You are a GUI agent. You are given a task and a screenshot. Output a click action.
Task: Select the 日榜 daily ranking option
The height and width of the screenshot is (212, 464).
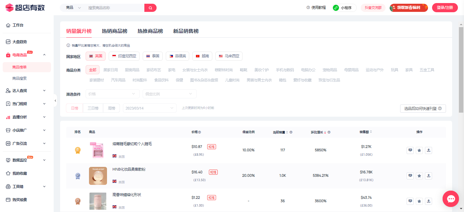74,108
